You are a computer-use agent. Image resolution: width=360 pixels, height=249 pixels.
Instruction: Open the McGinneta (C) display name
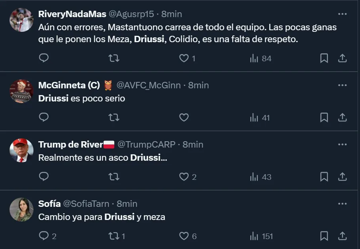point(69,85)
